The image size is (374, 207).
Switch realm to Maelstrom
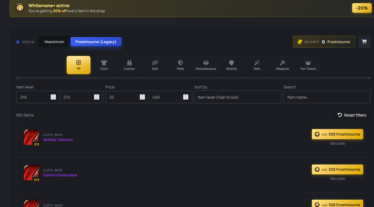(54, 42)
